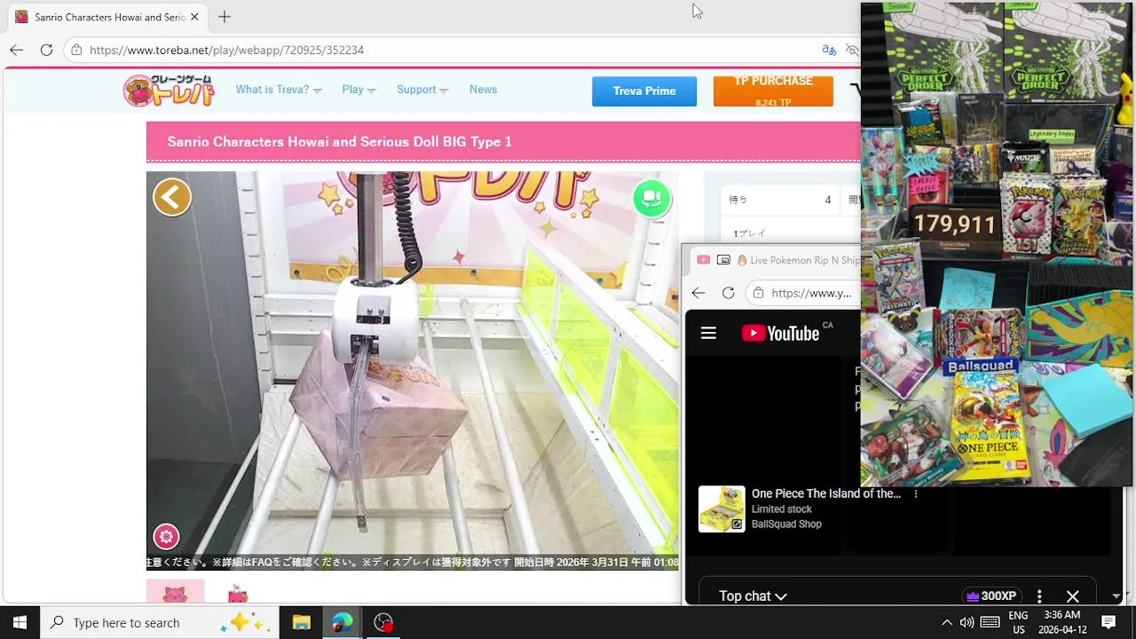Select the second small pink prize thumbnail
This screenshot has width=1136, height=639.
pyautogui.click(x=237, y=594)
